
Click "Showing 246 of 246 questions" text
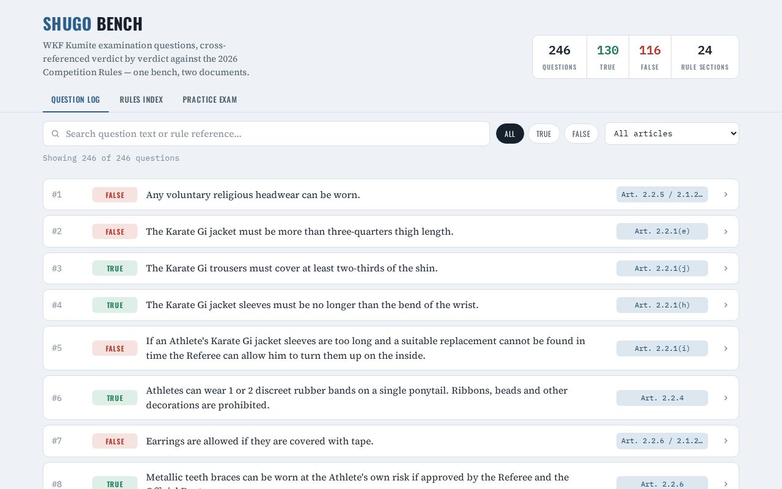111,158
